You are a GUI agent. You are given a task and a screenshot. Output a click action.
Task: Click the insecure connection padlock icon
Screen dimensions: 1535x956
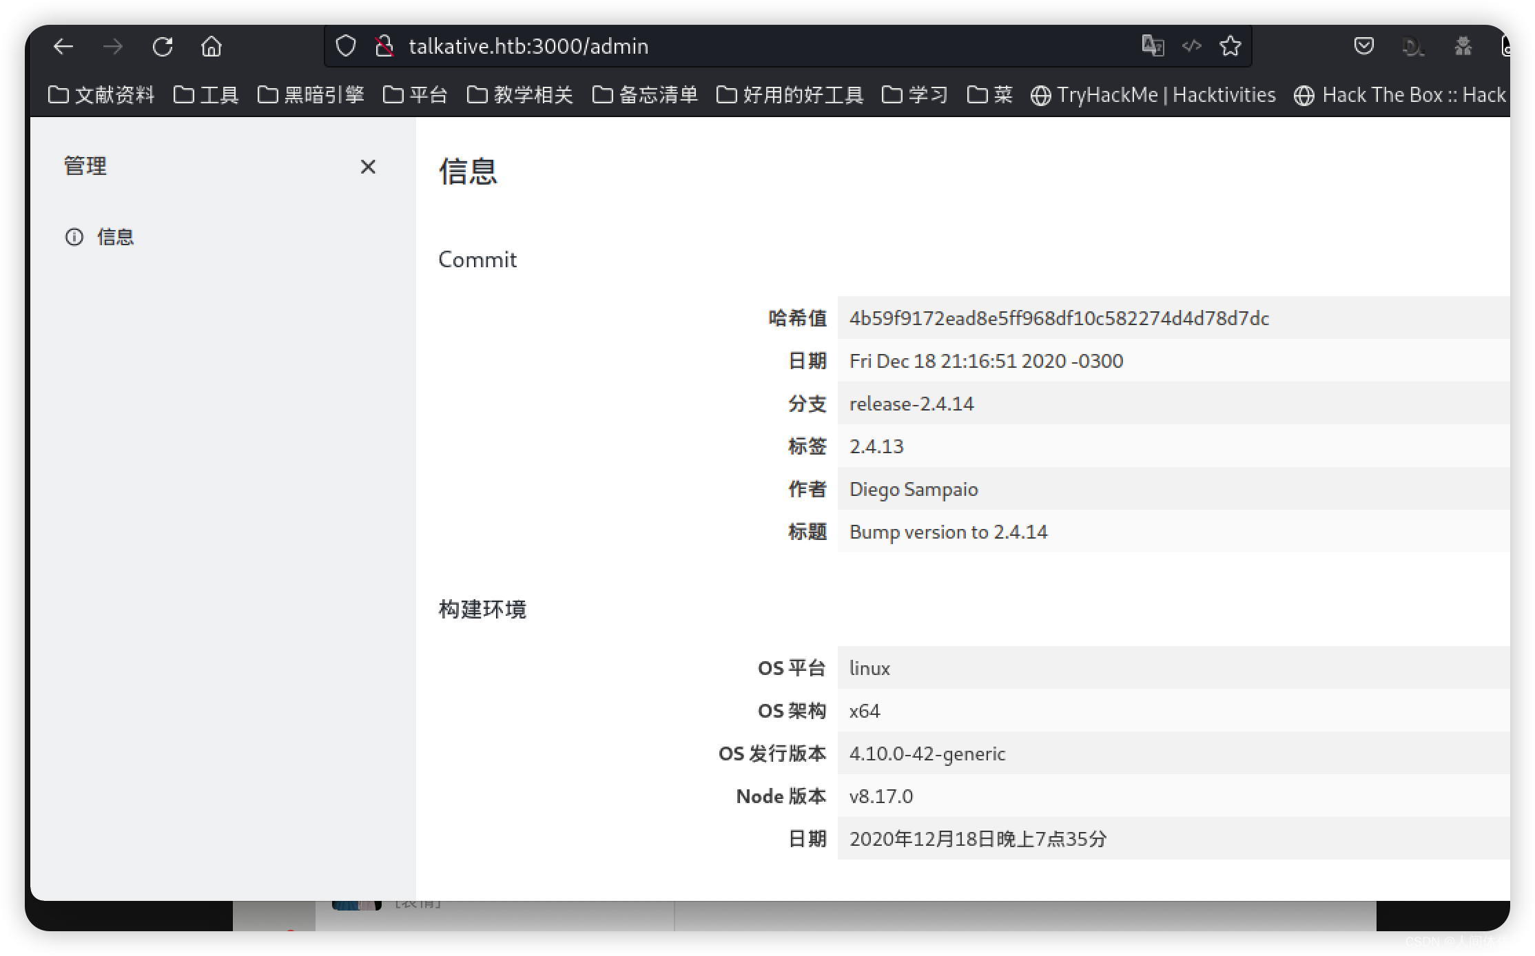coord(384,46)
